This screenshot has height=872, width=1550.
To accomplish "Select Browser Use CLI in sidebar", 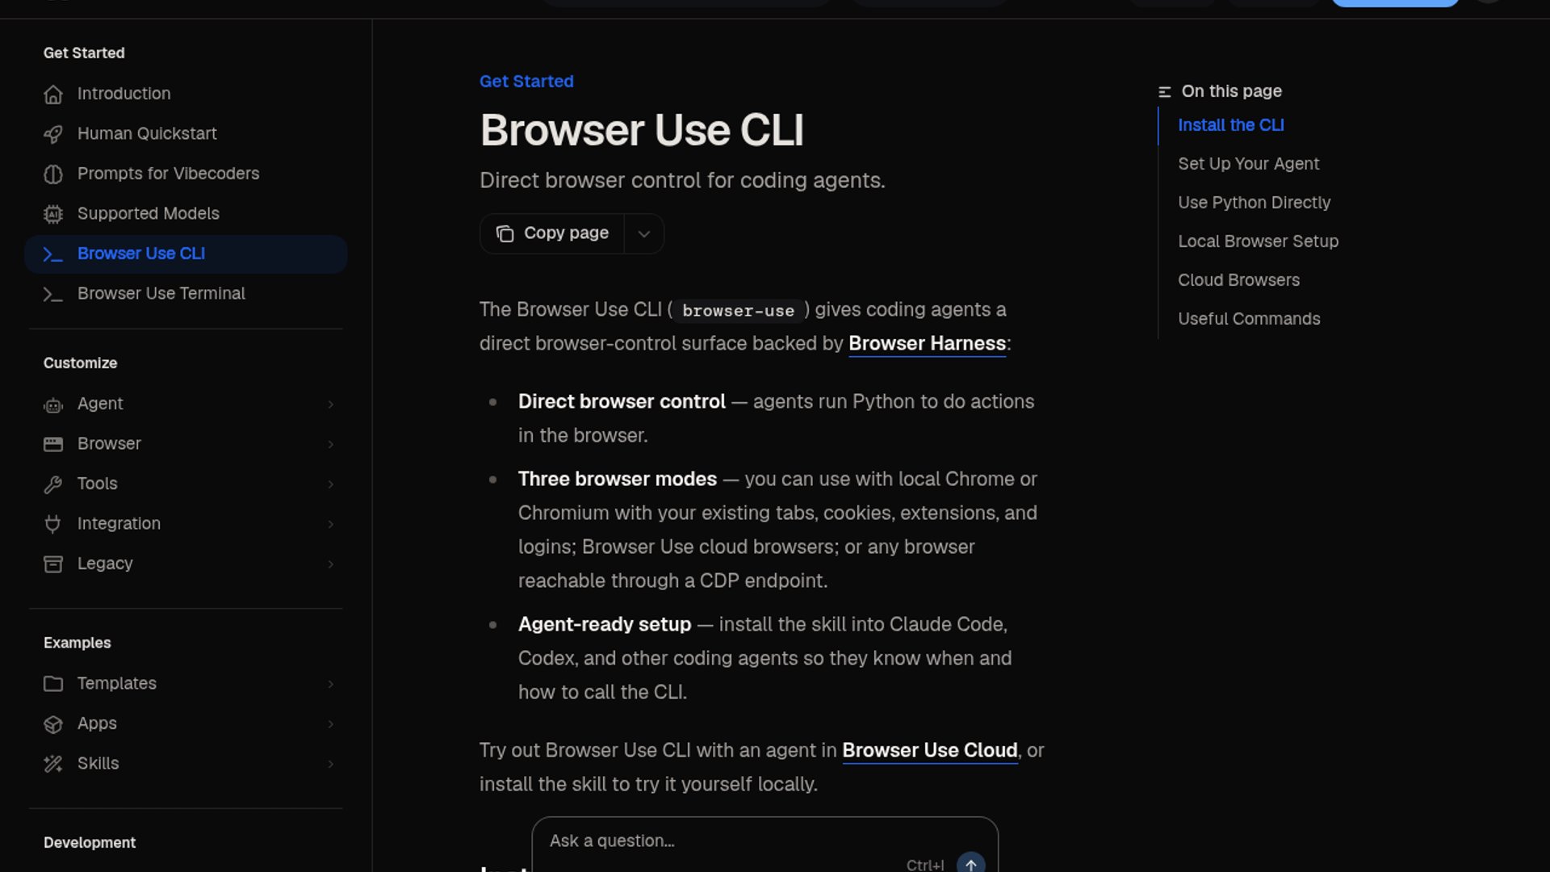I will 186,254.
